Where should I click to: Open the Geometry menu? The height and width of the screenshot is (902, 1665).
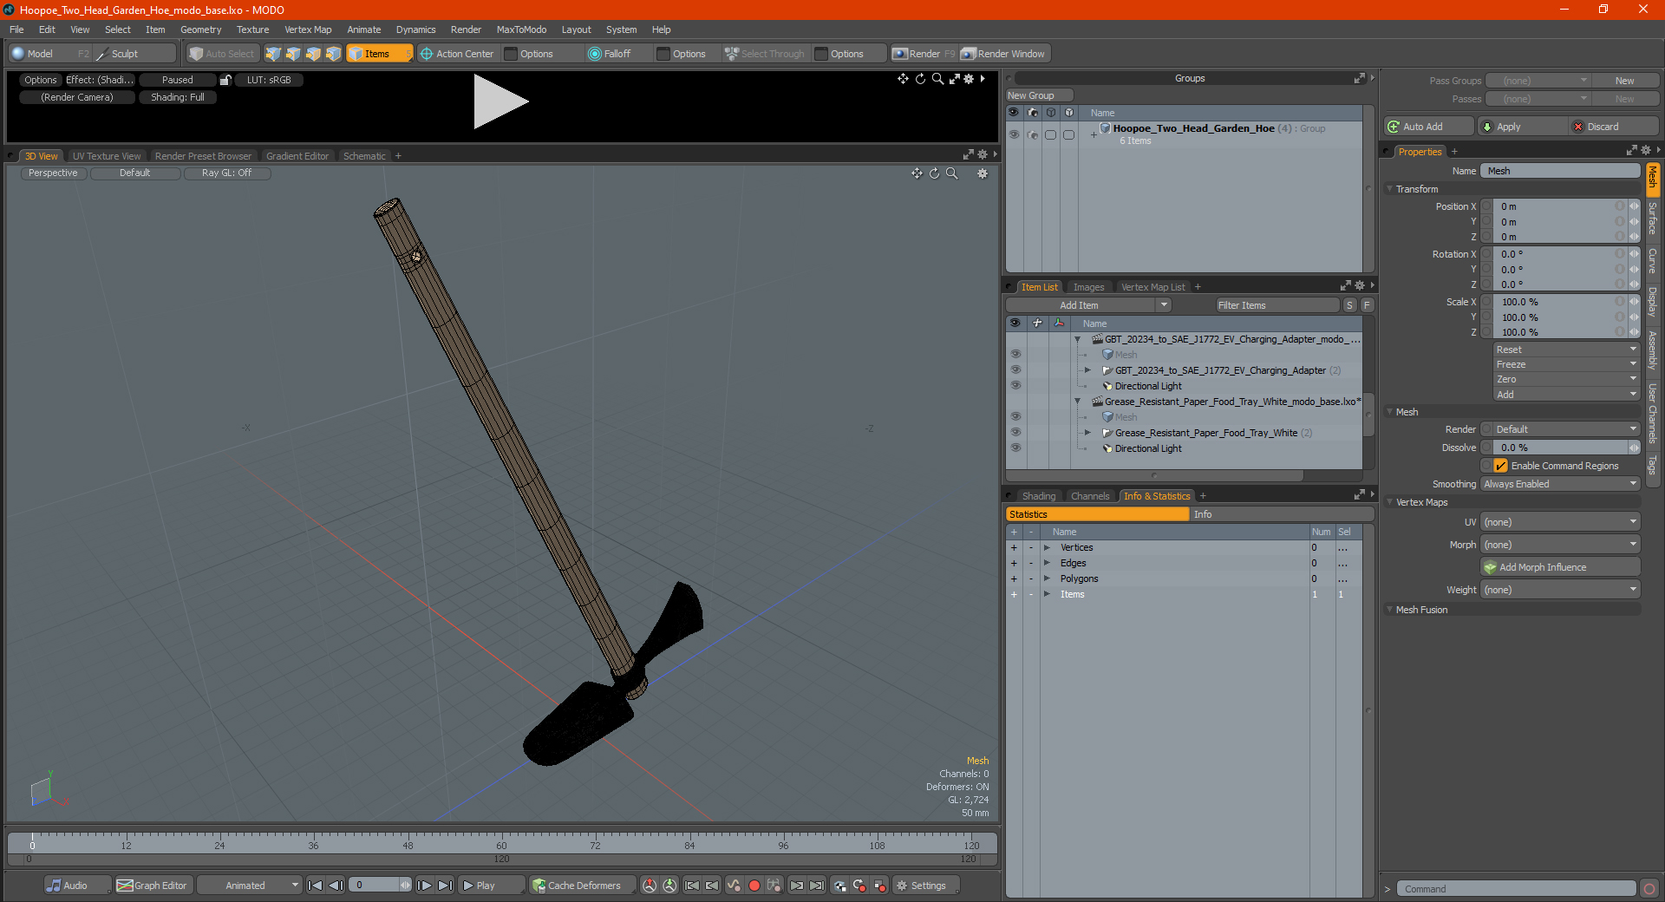coord(200,29)
